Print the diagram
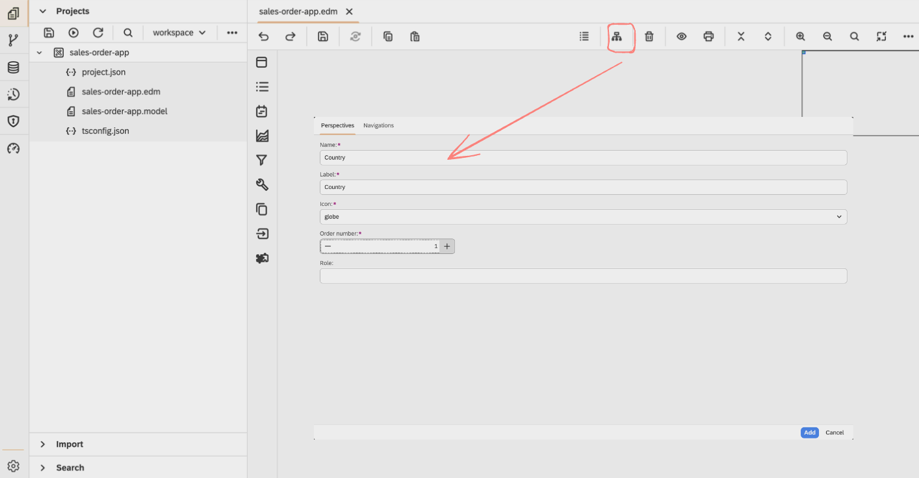 click(708, 36)
